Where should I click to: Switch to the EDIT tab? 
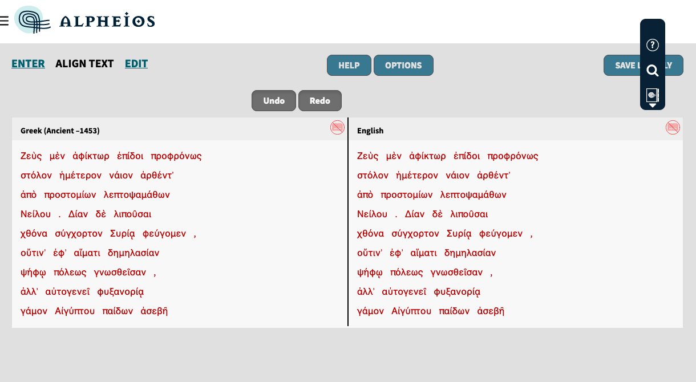click(x=136, y=63)
